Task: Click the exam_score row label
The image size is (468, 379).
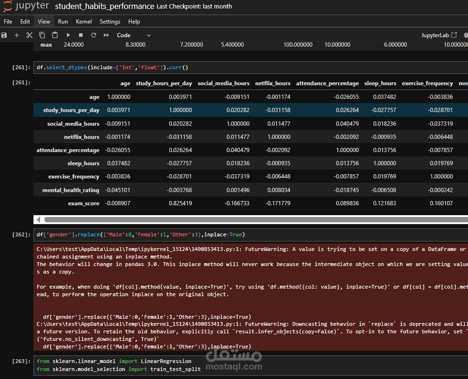Action: tap(83, 203)
